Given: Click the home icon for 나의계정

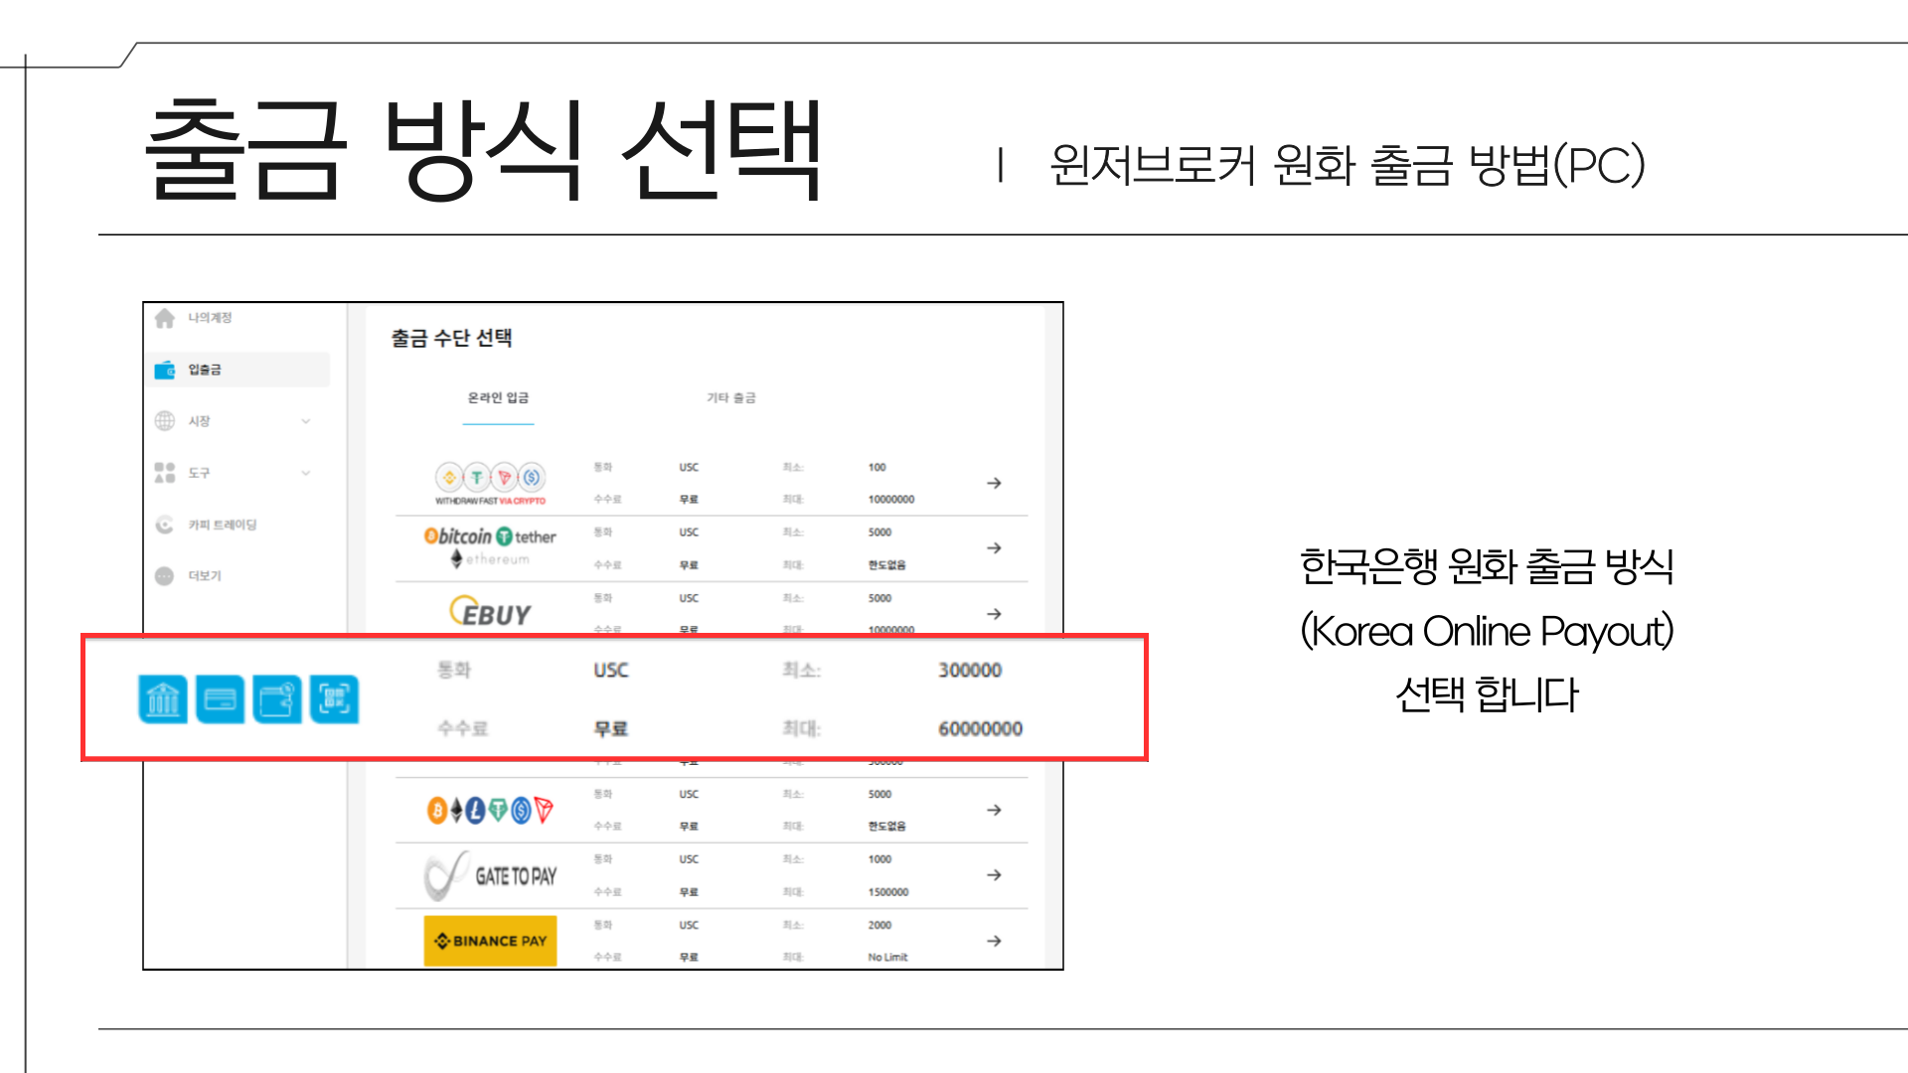Looking at the screenshot, I should (x=165, y=318).
